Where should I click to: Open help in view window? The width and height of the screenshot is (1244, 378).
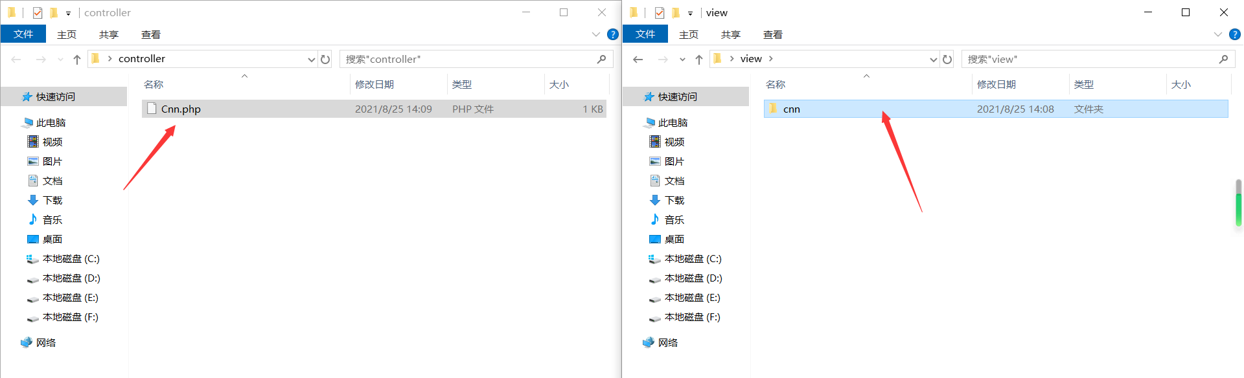[x=1235, y=34]
